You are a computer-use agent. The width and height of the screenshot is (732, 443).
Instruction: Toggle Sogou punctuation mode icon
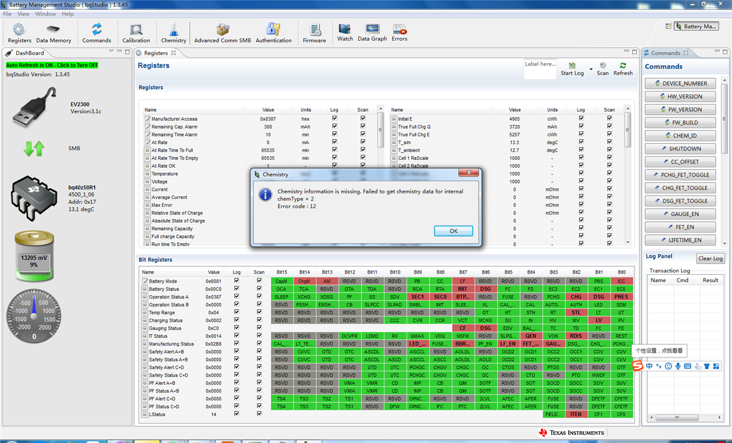[659, 366]
